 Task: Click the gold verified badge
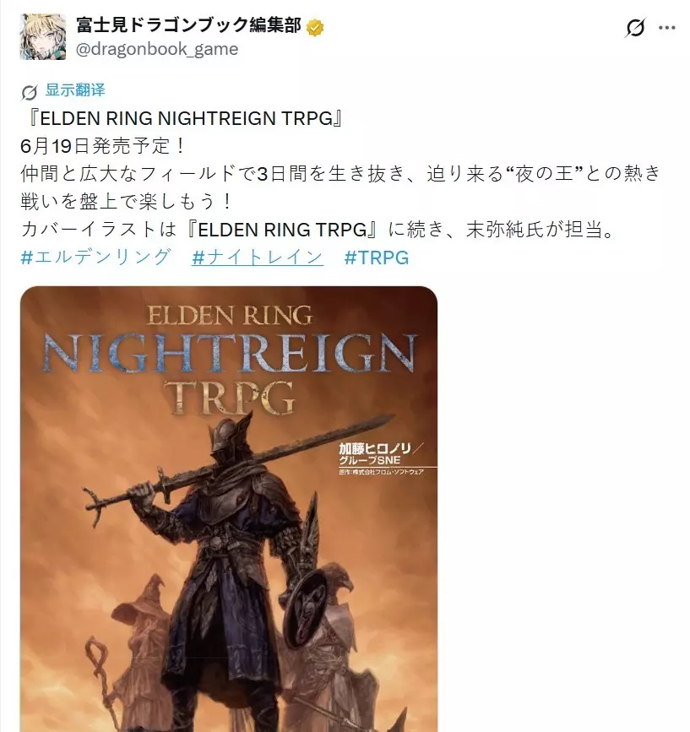(x=315, y=28)
